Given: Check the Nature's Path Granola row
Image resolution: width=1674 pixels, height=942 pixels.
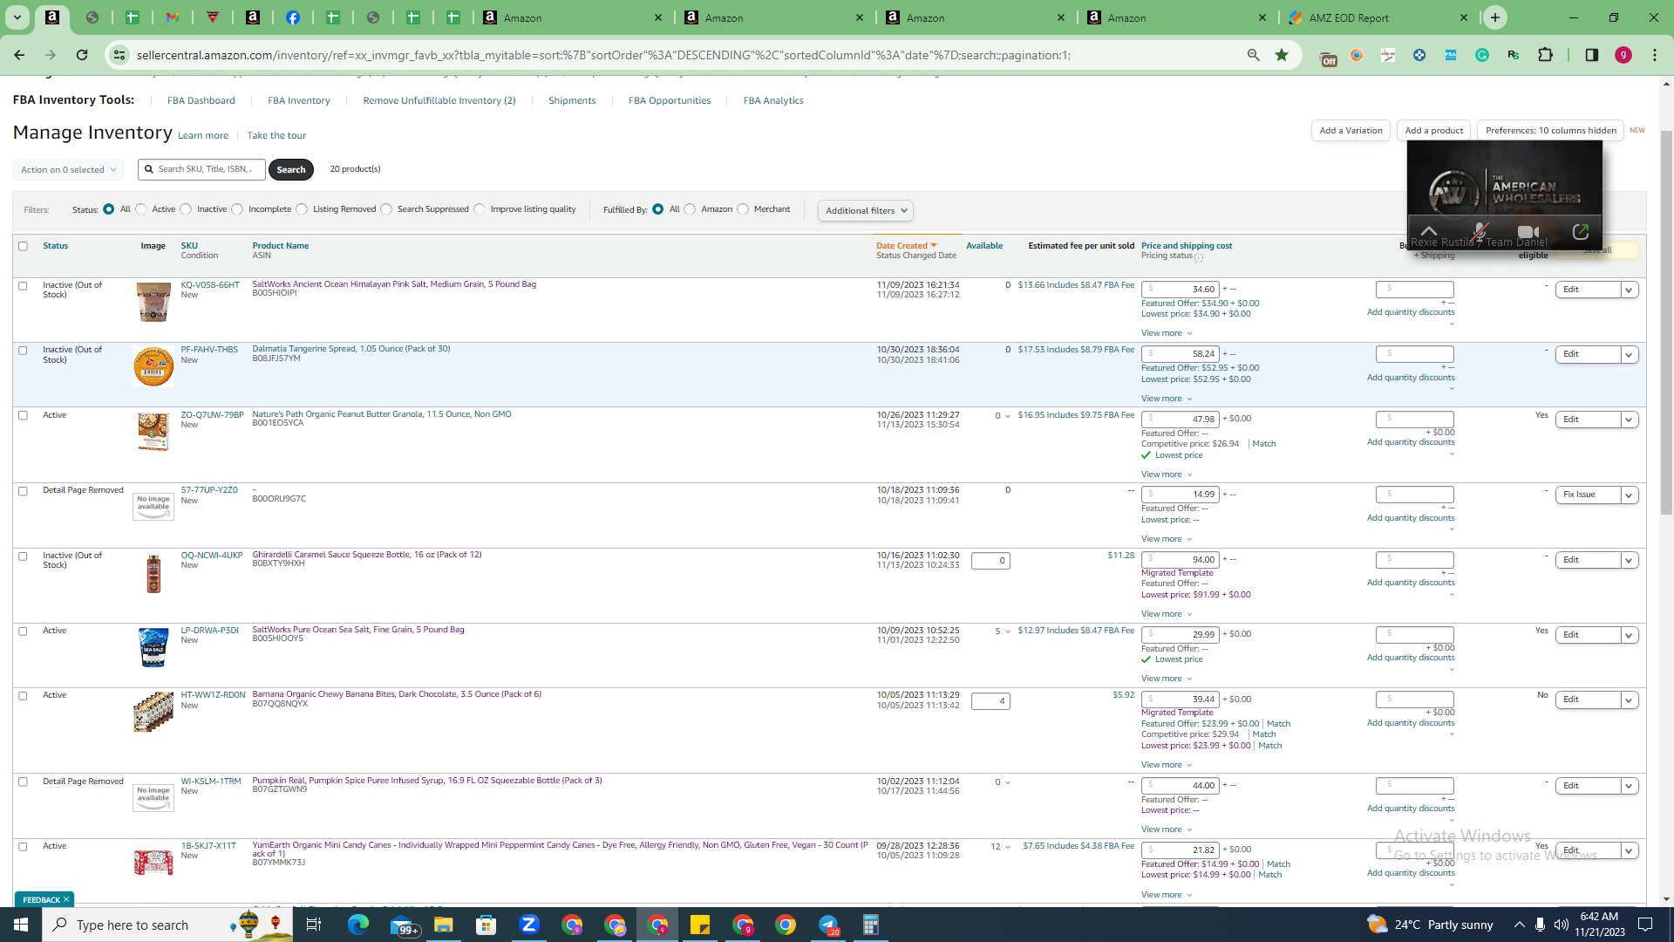Looking at the screenshot, I should pos(23,415).
